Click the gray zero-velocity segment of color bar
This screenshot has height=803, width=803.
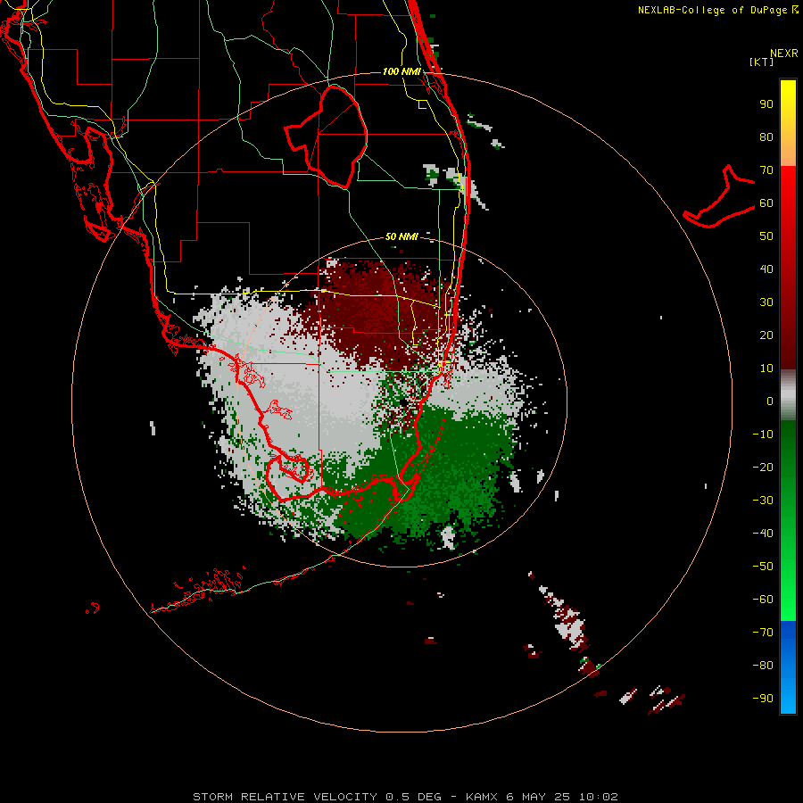pyautogui.click(x=788, y=395)
